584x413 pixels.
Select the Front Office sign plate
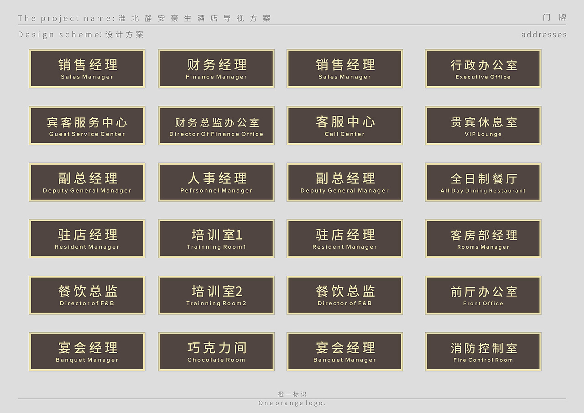click(483, 295)
